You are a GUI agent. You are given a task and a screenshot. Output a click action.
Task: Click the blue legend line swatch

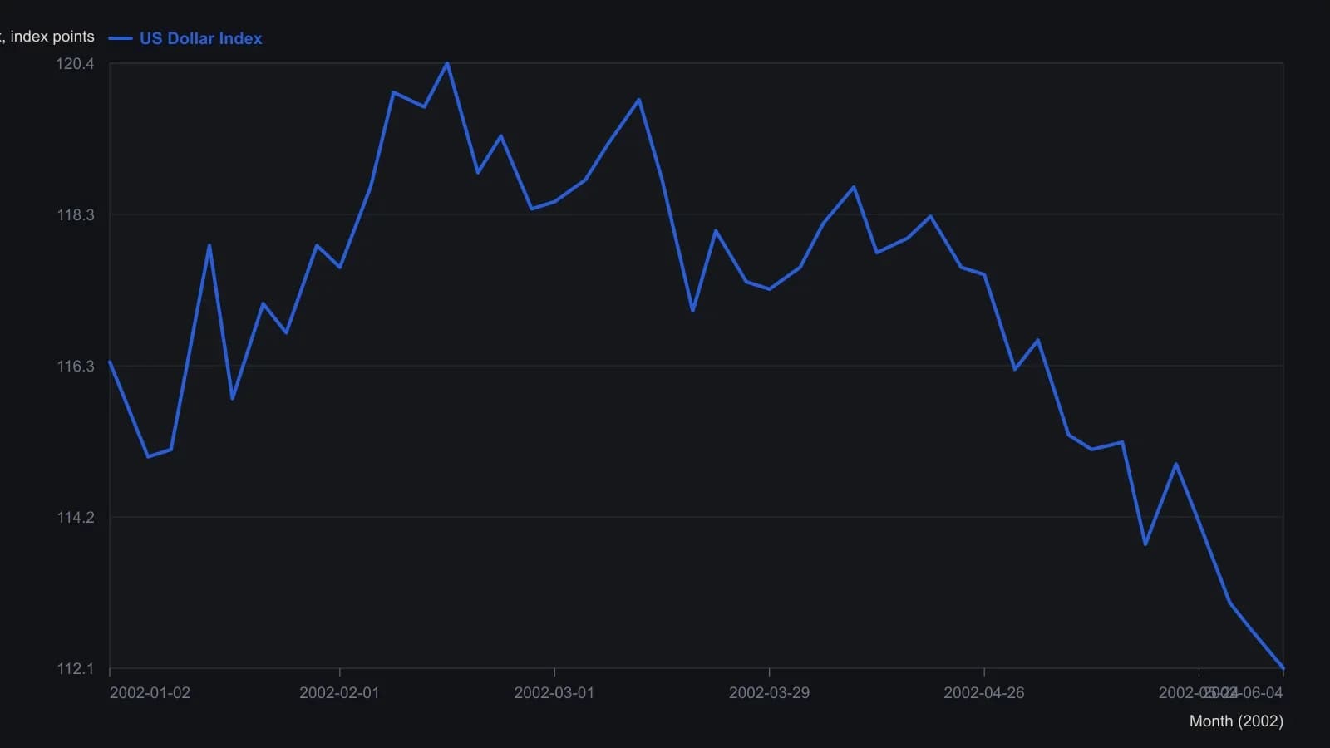tap(121, 38)
